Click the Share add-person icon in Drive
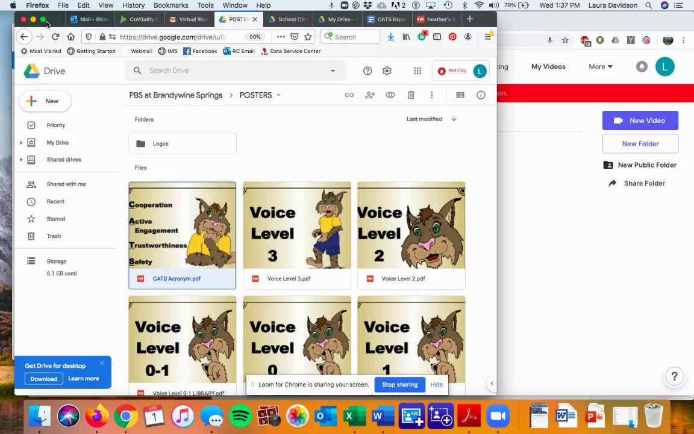The width and height of the screenshot is (694, 434). (x=369, y=95)
